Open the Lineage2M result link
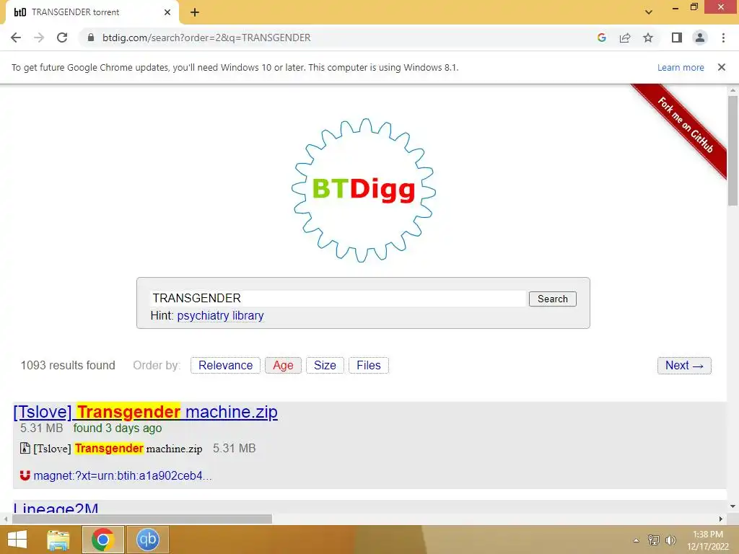This screenshot has height=554, width=739. (56, 509)
